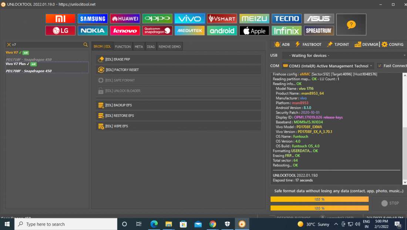Open Microsoft Store from the taskbar

(183, 224)
